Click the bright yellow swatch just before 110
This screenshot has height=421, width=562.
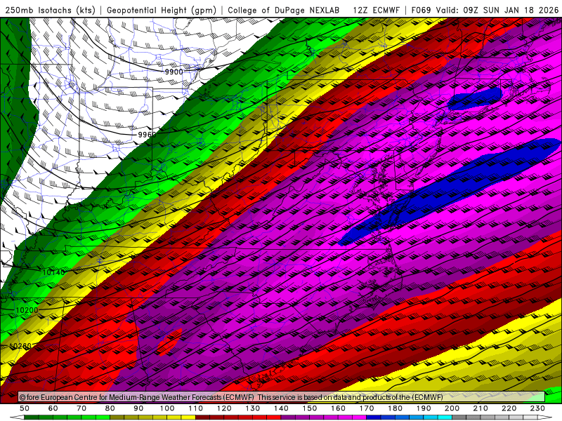(x=188, y=417)
